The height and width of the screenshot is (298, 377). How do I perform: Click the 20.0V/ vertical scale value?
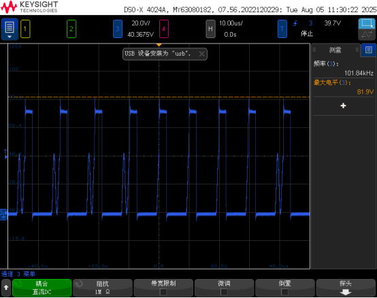[x=141, y=23]
